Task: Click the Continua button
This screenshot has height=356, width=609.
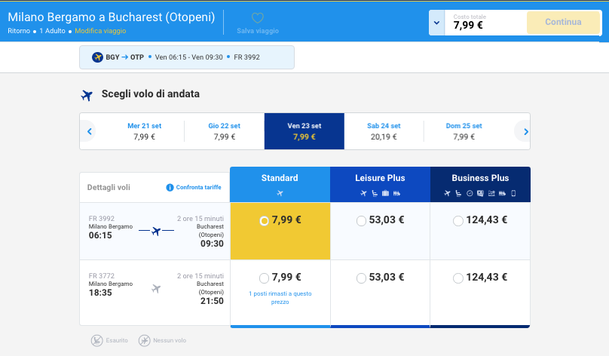Action: [563, 22]
